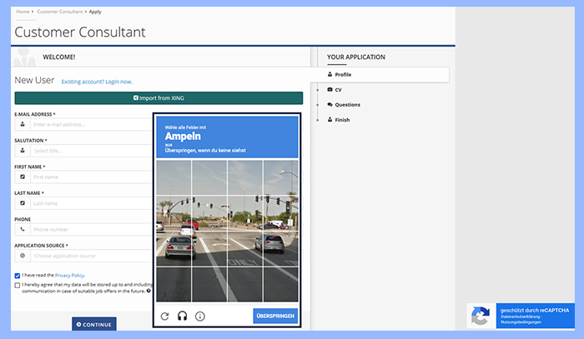Click the Import from XING button
The height and width of the screenshot is (339, 584).
(x=159, y=98)
